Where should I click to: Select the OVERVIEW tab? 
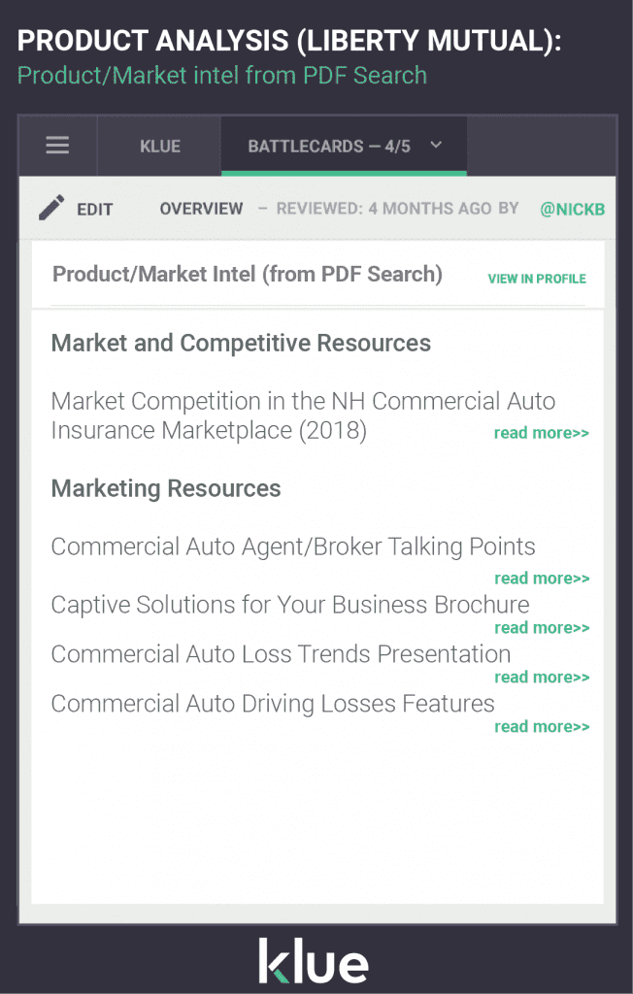pos(201,208)
